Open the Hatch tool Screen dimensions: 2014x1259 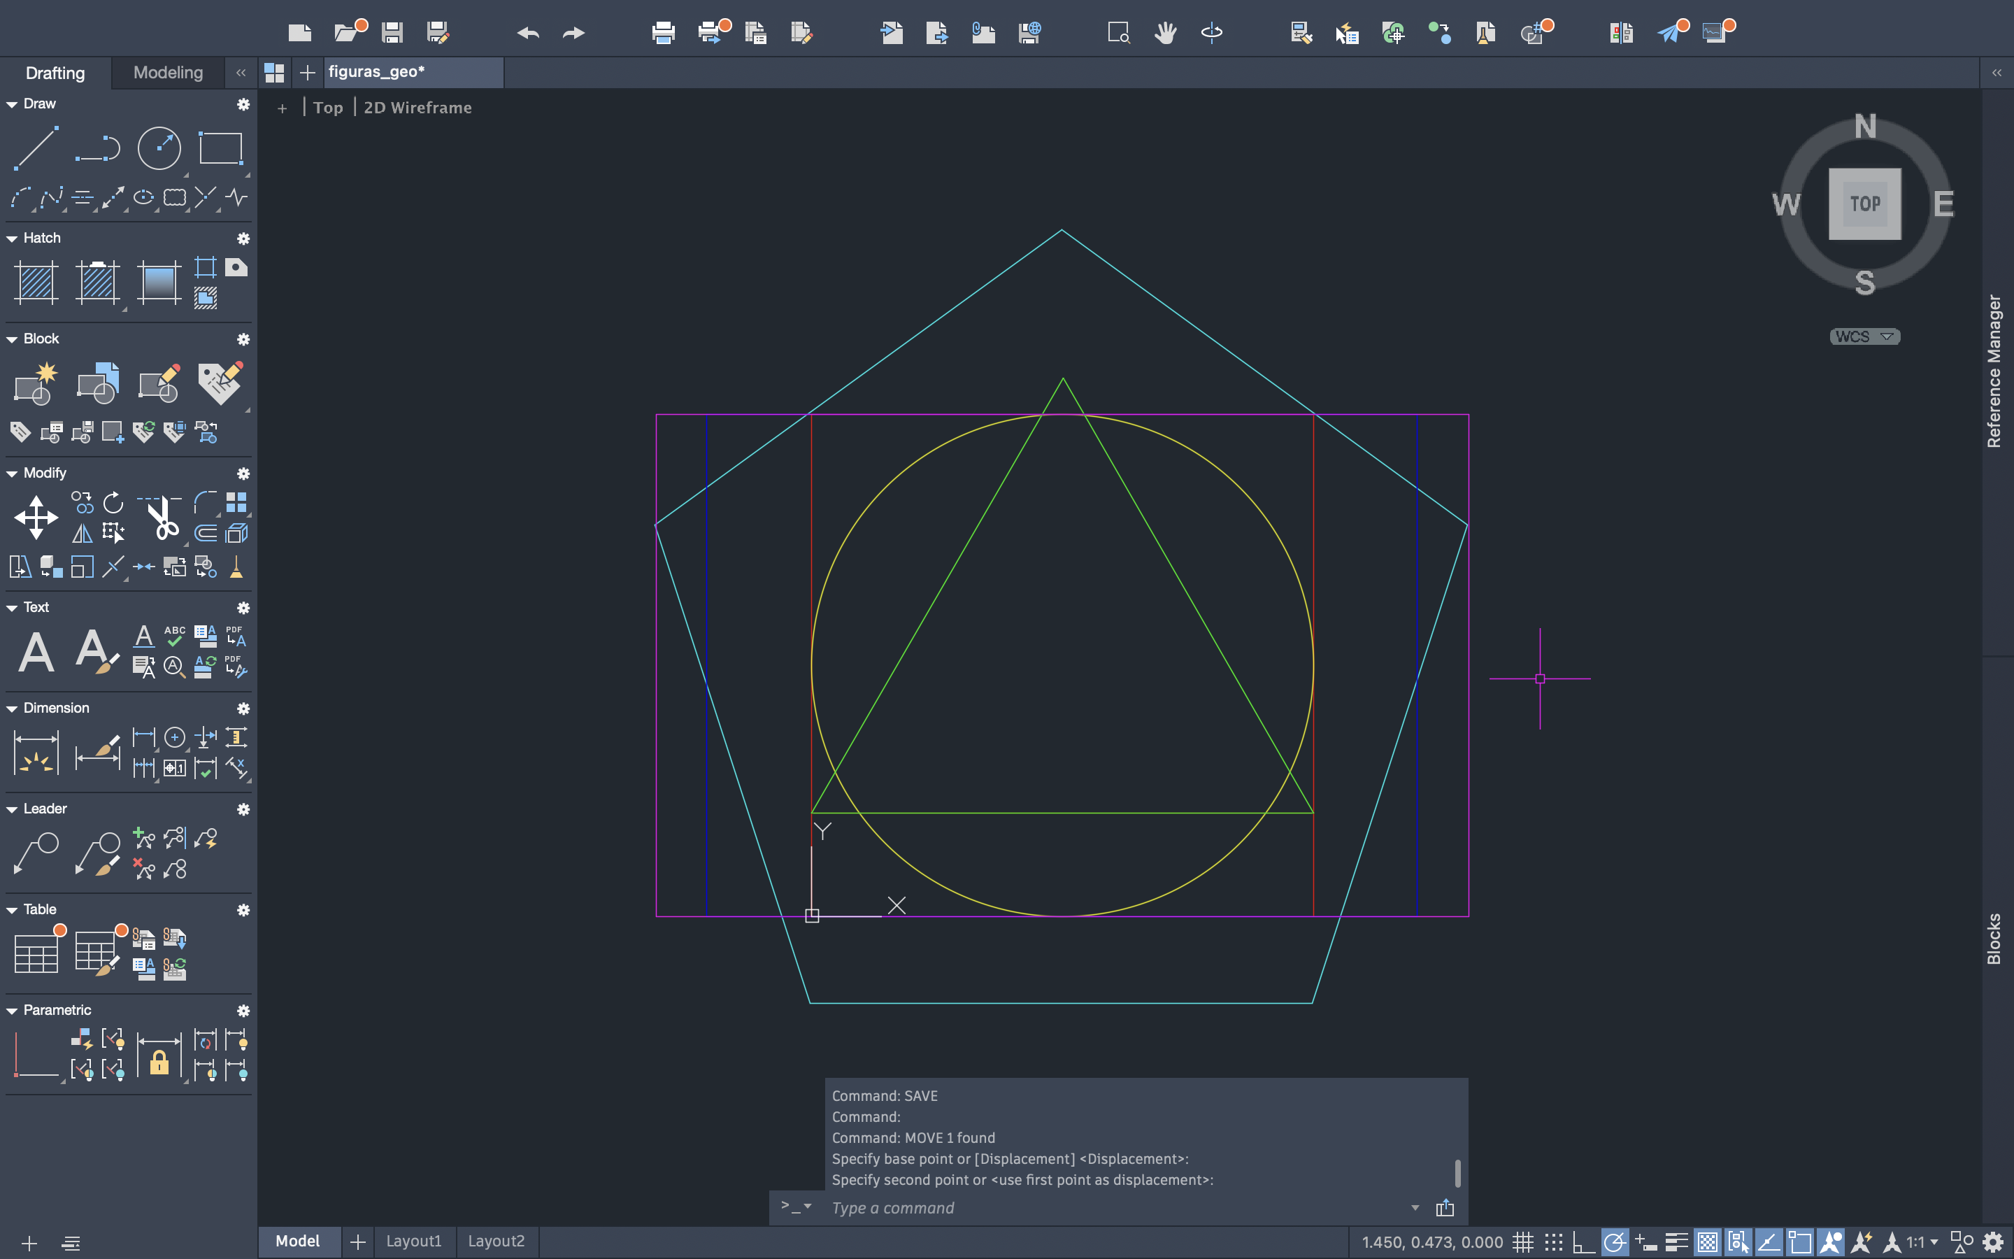(x=36, y=283)
